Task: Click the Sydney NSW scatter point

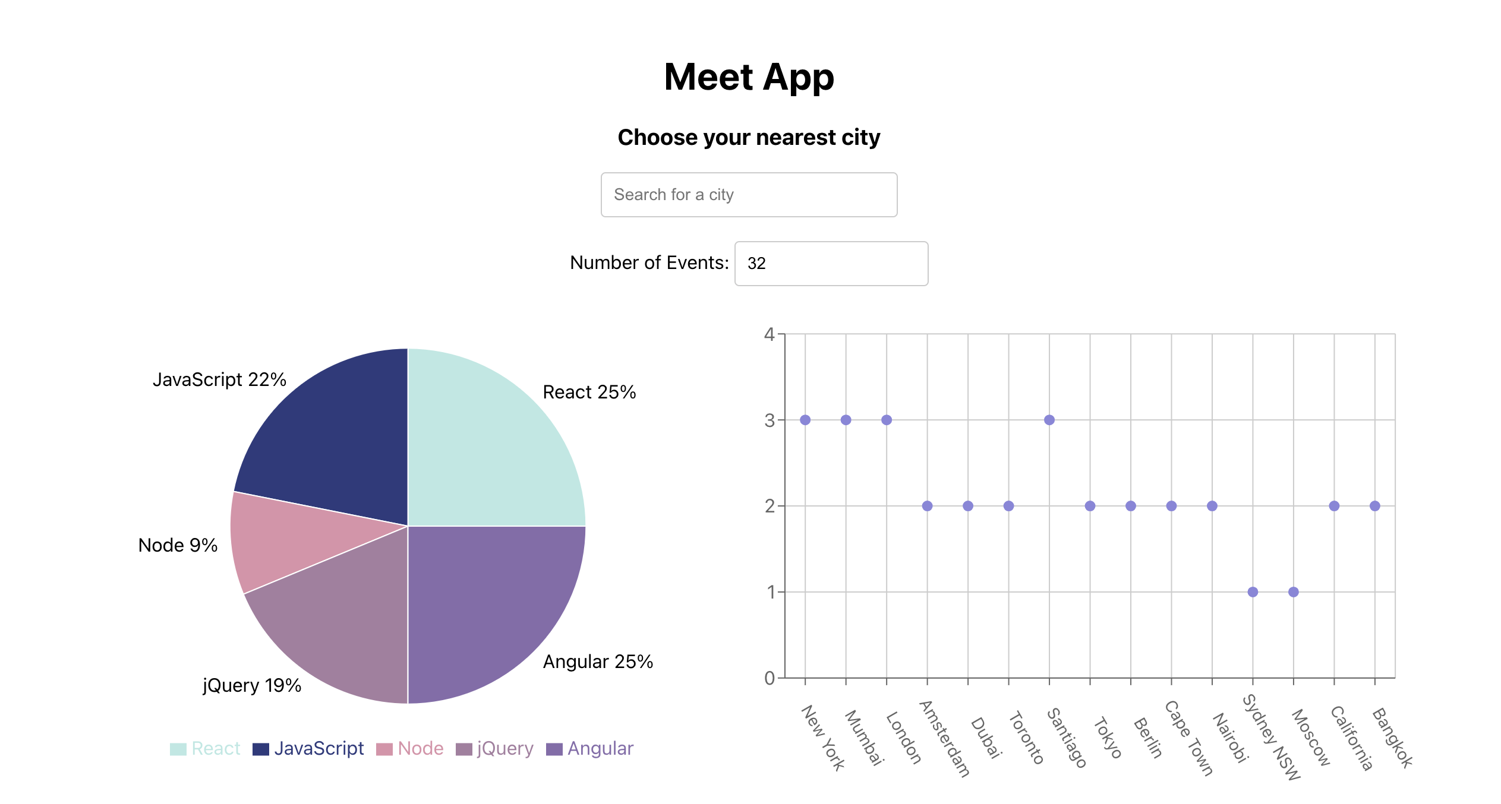Action: pos(1253,592)
